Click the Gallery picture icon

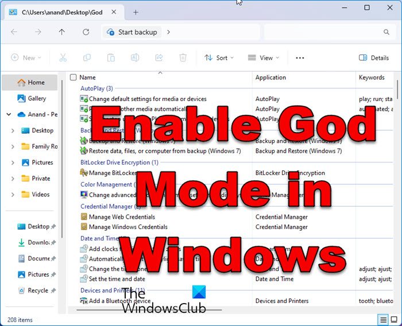21,98
